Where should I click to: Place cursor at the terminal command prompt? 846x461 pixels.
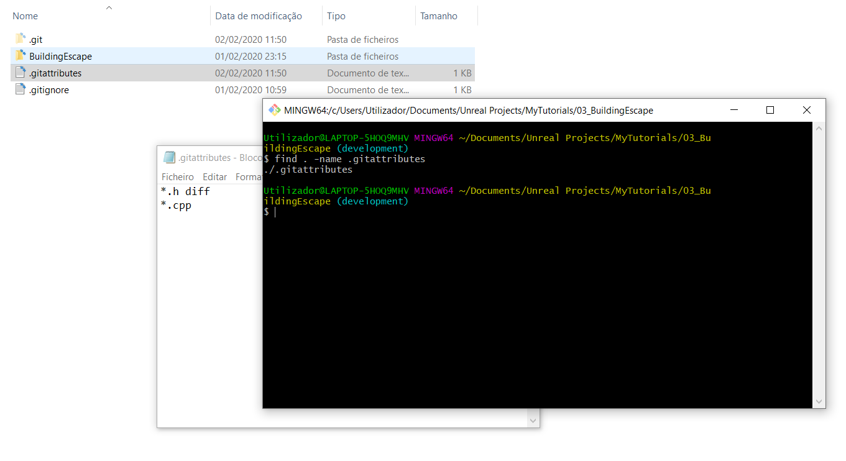point(275,211)
